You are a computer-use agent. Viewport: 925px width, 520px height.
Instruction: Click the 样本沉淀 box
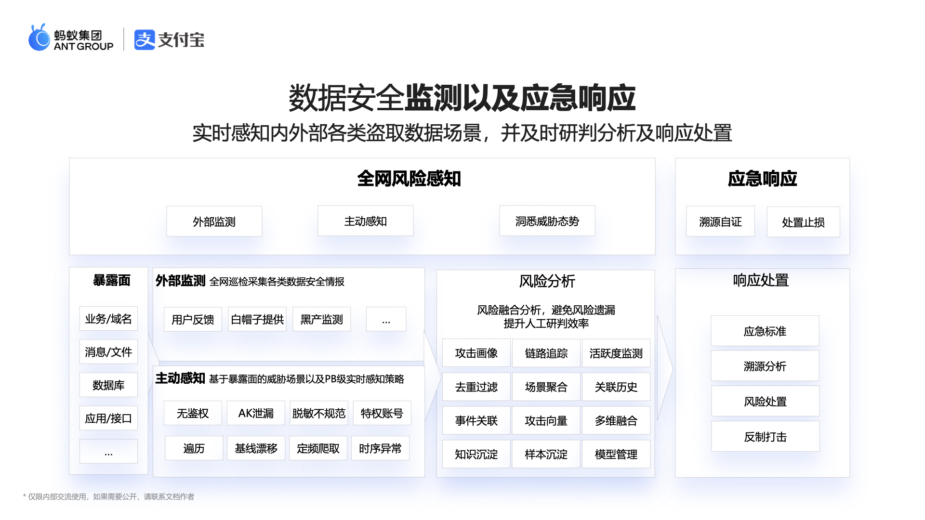[x=546, y=454]
